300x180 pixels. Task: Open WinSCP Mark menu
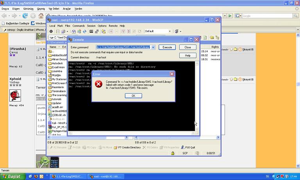(60, 26)
